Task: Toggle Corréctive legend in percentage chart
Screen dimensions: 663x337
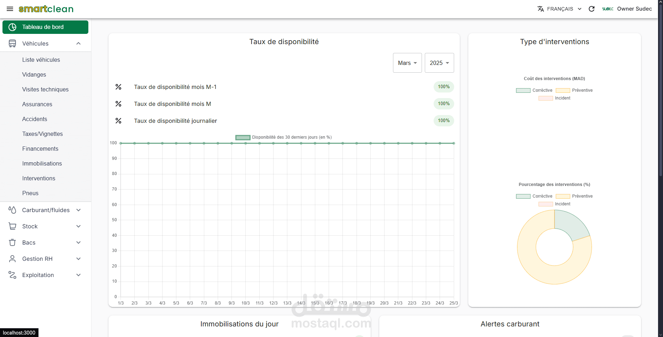Action: (534, 196)
